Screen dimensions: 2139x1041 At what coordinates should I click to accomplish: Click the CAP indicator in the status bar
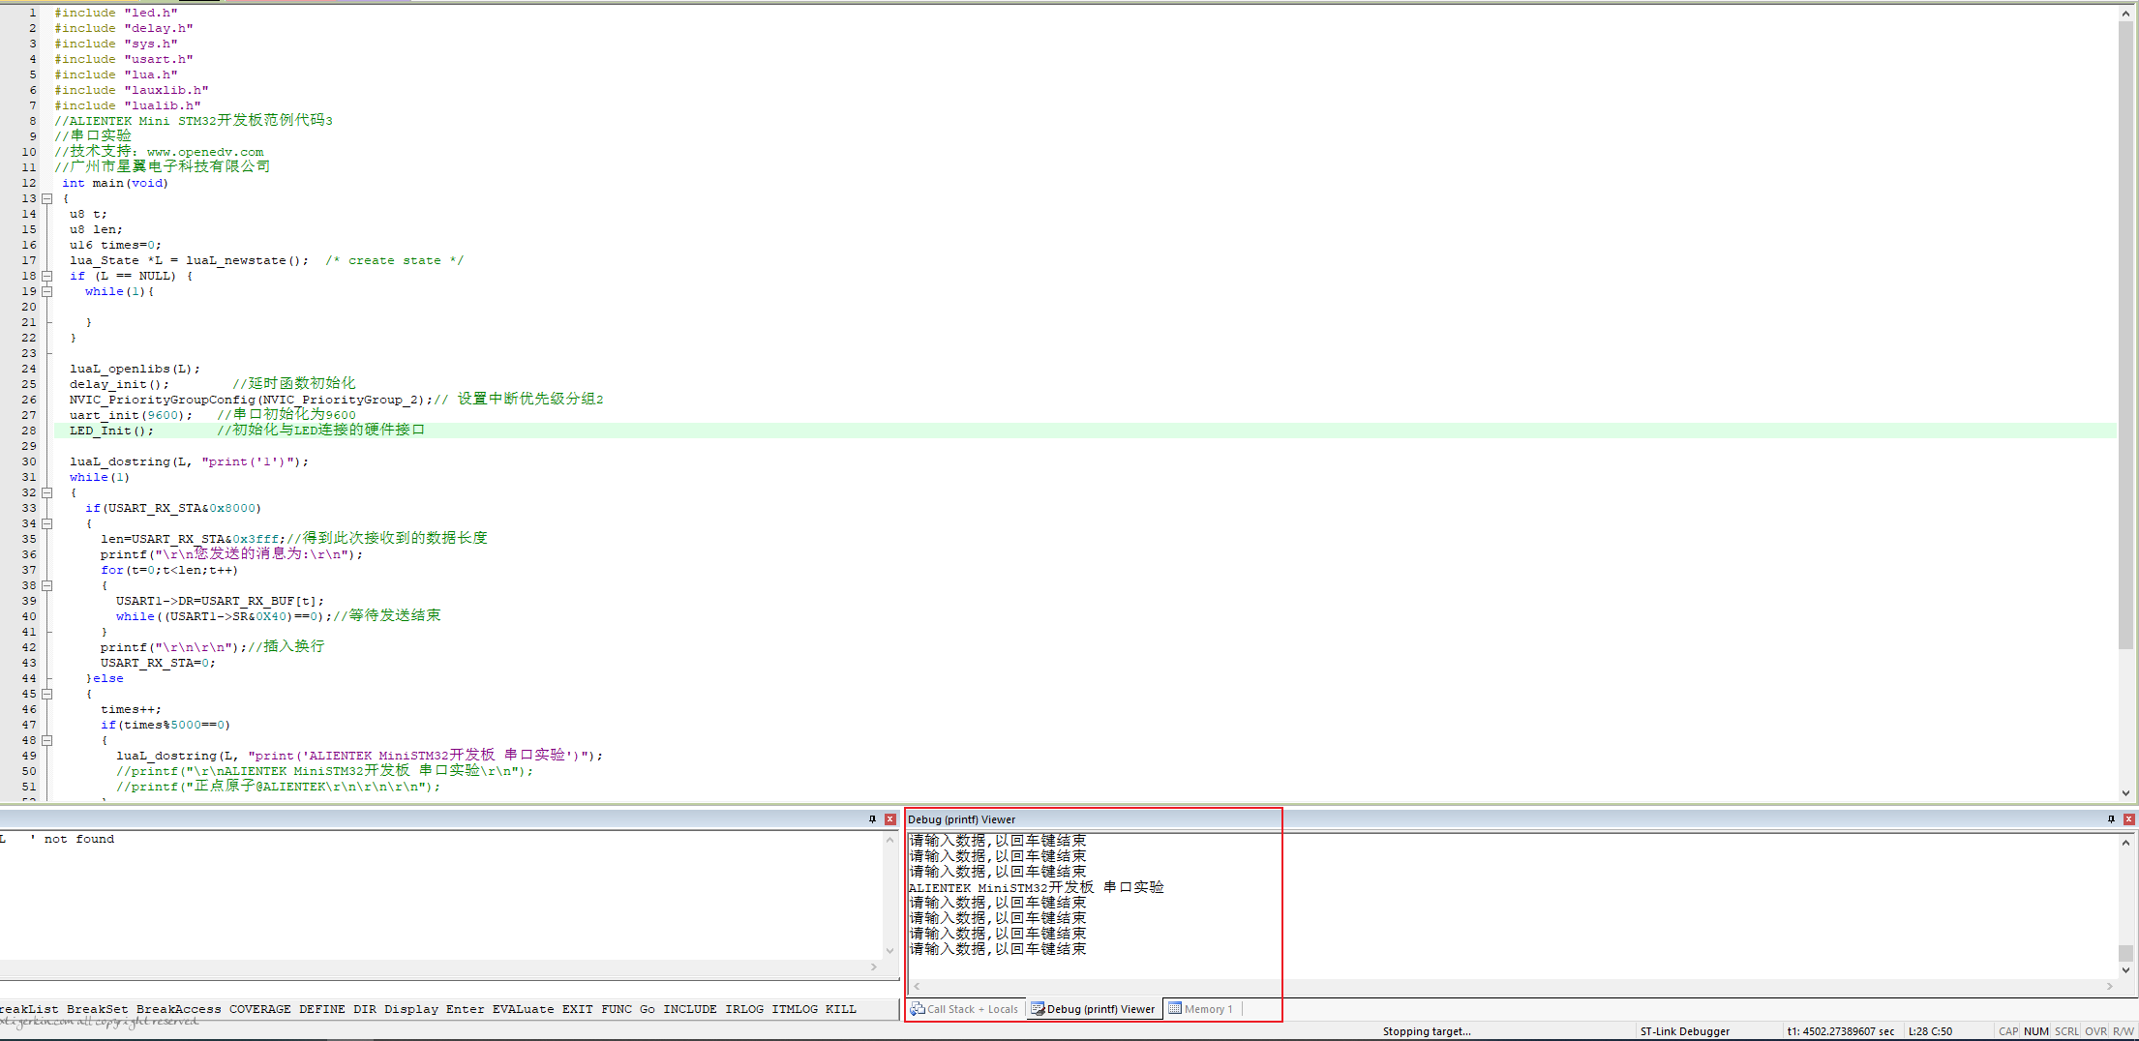(x=2008, y=1031)
